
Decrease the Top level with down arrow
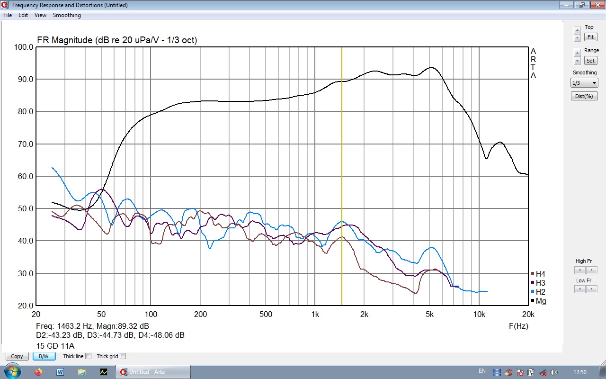pos(577,37)
